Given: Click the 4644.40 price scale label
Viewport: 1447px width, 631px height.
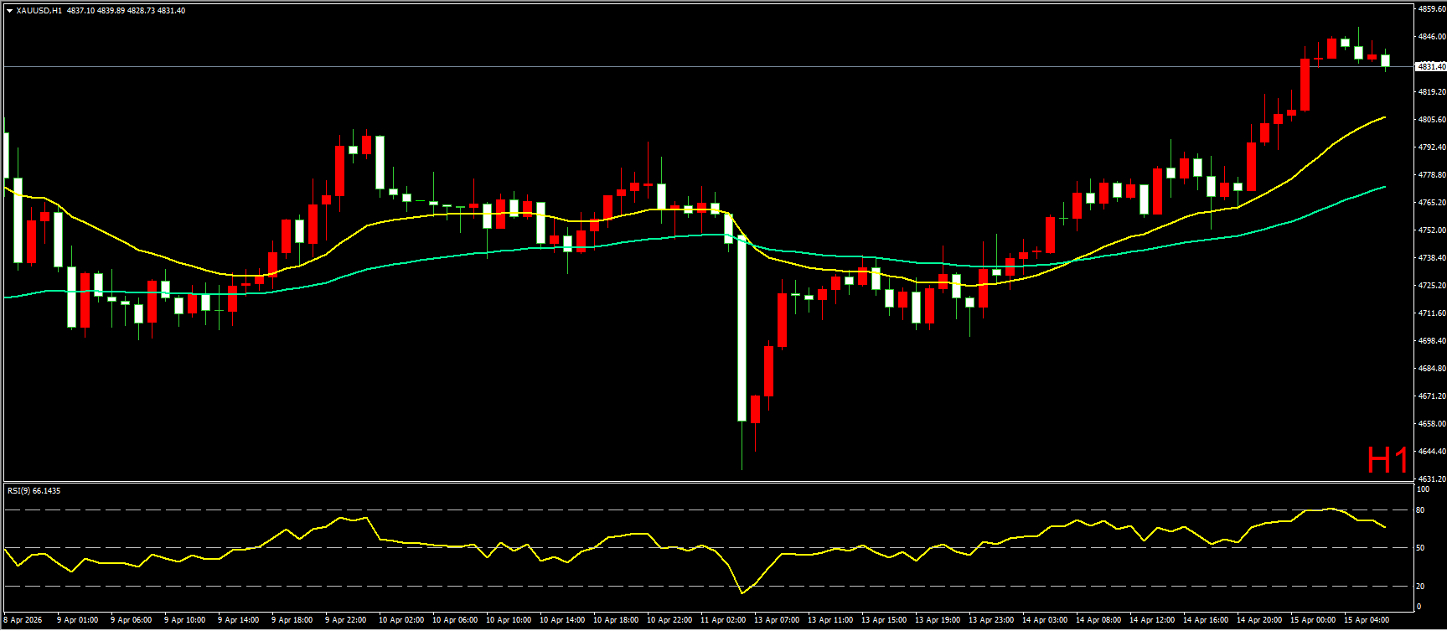Looking at the screenshot, I should 1431,452.
